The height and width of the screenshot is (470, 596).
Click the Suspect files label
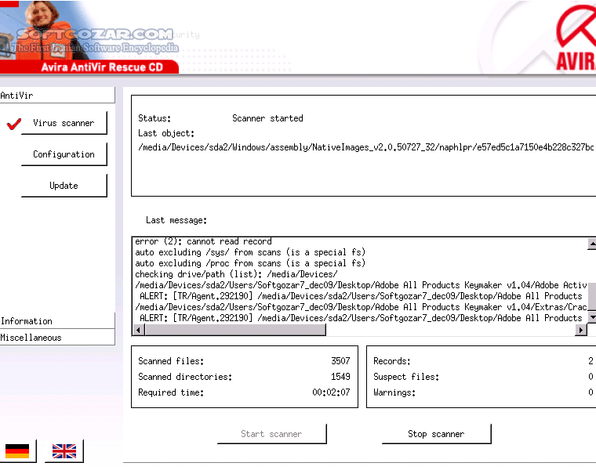(406, 377)
